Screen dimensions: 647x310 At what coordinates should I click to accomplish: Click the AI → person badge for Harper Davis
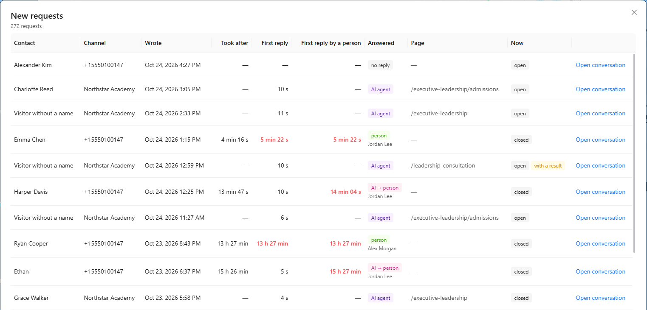coord(385,188)
